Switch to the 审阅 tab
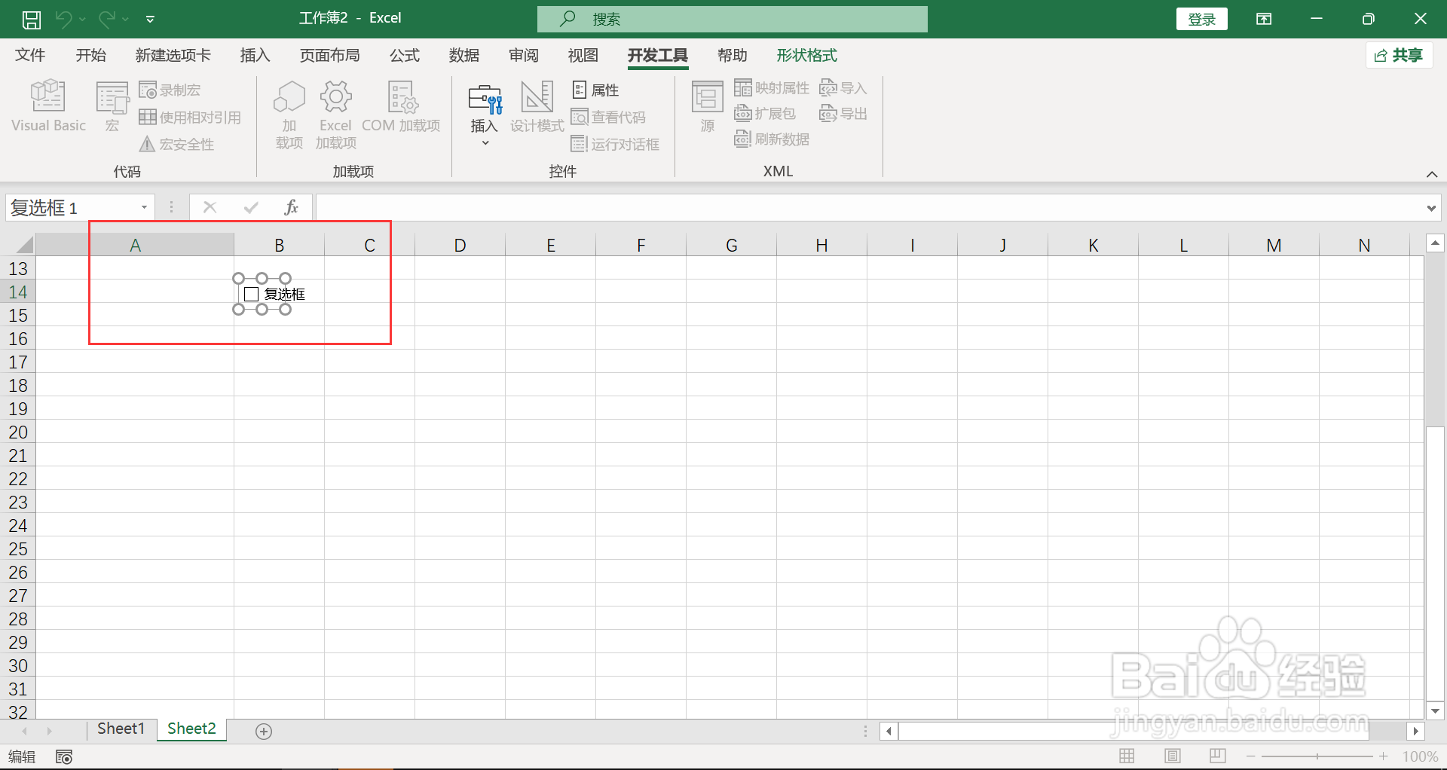 tap(524, 55)
